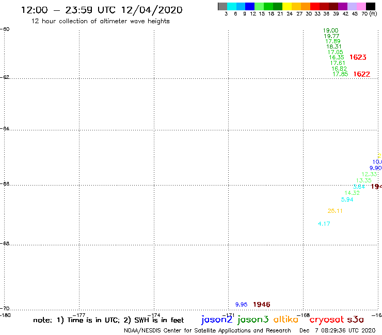
Task: Select the '70 (ft)' legend label
Action: point(369,13)
